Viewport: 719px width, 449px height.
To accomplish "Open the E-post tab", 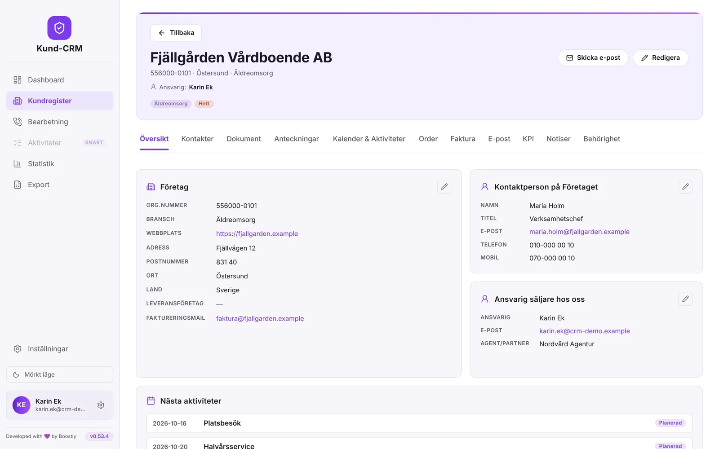I will 499,139.
